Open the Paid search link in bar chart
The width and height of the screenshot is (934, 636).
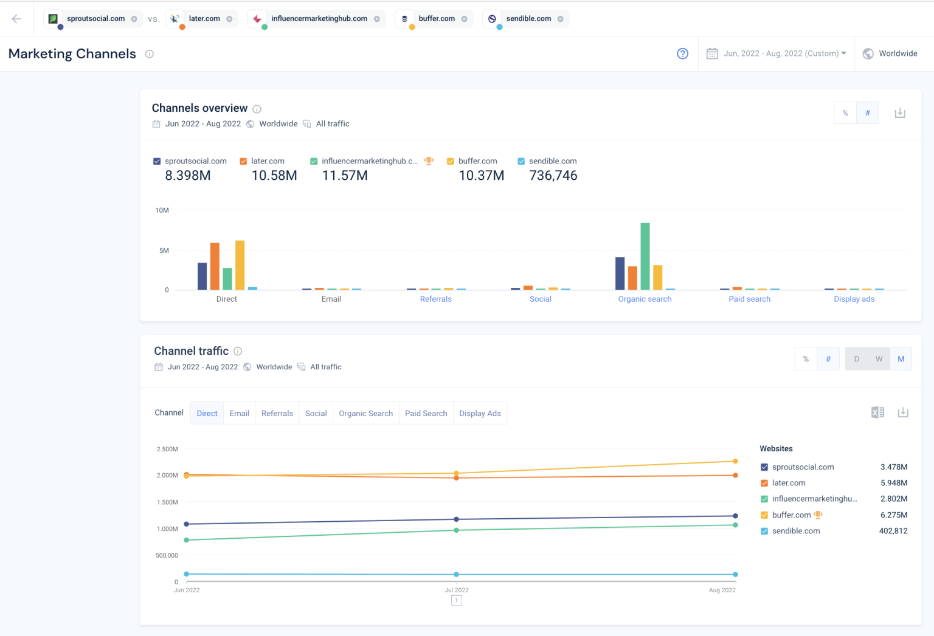[x=750, y=299]
